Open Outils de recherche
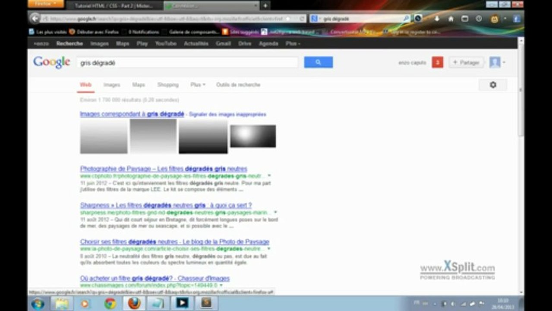 [238, 85]
